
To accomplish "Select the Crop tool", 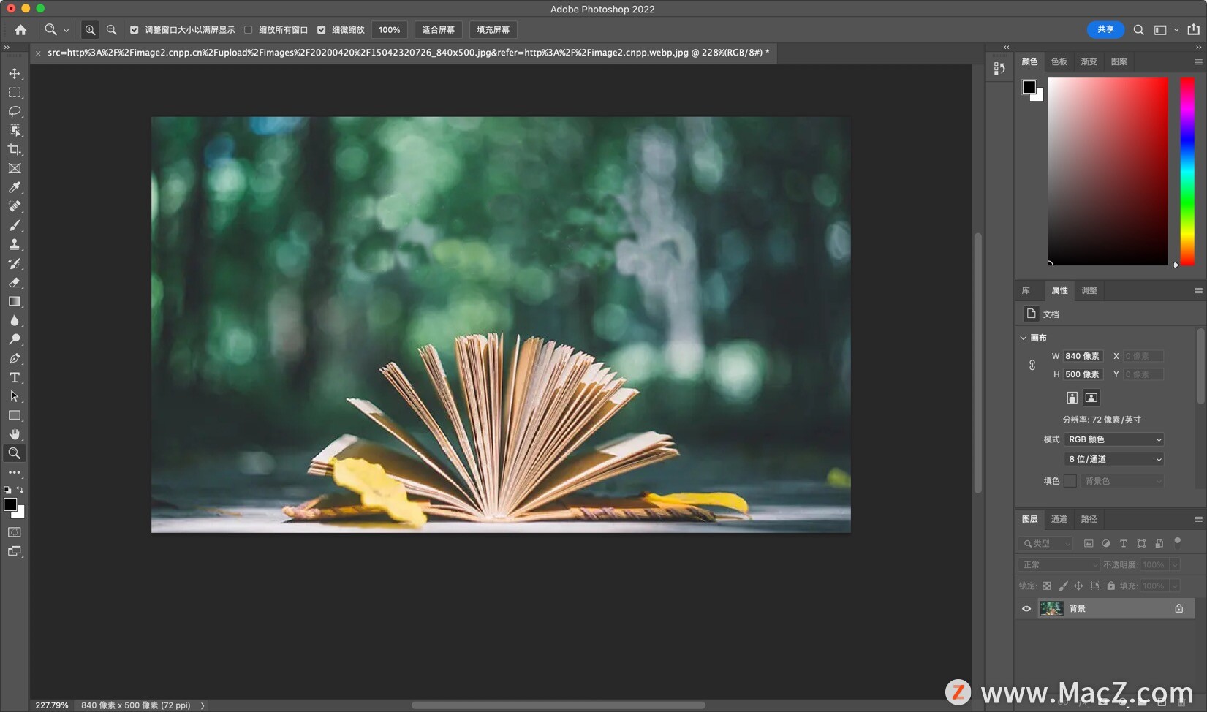I will point(15,150).
